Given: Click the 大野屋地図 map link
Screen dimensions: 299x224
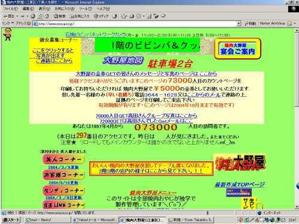Looking at the screenshot, I should [x=123, y=60].
